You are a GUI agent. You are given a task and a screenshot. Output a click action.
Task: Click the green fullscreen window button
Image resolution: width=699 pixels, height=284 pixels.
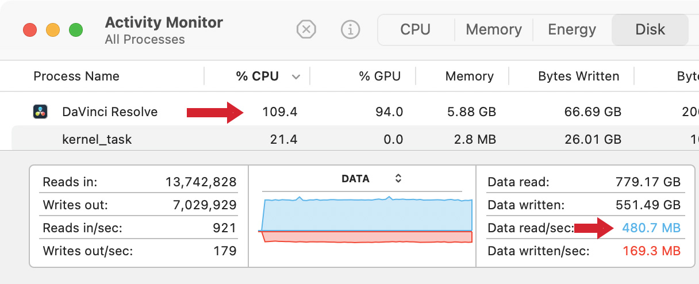[76, 30]
